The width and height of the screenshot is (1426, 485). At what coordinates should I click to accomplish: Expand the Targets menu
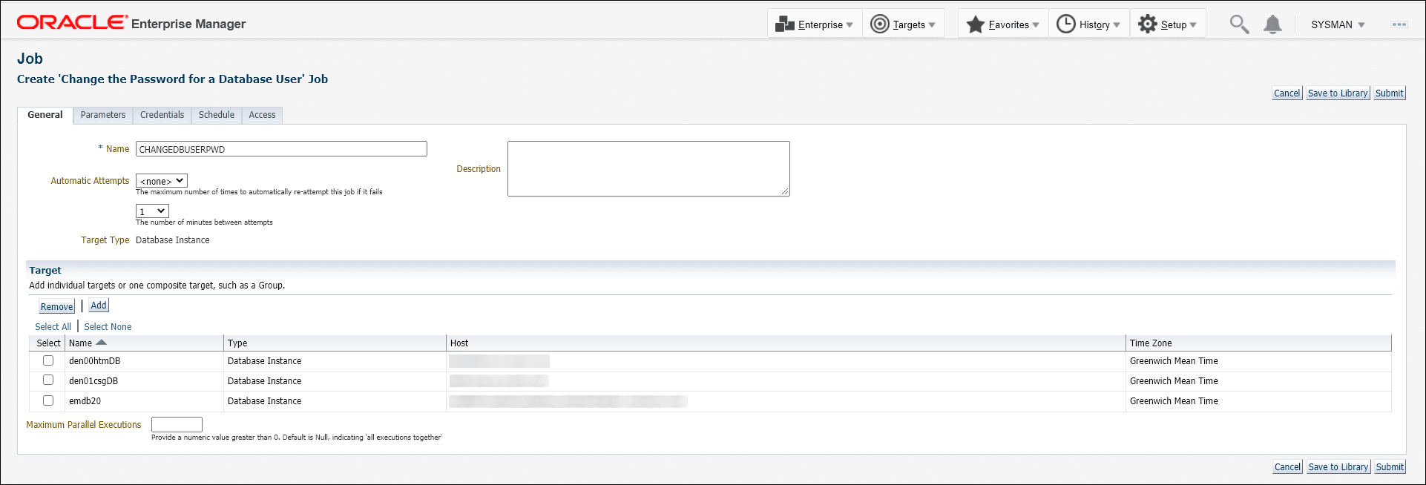coord(903,24)
